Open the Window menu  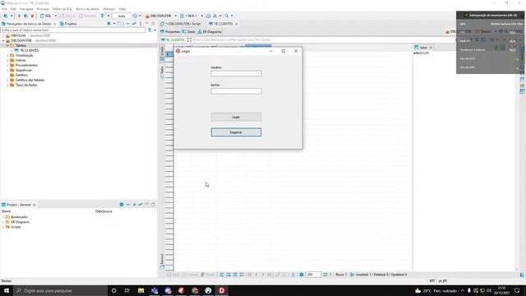click(x=108, y=9)
